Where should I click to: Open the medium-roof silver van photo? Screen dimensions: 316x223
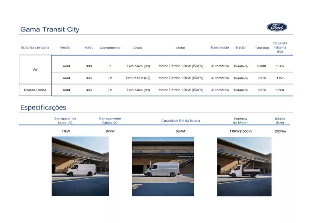pos(163,166)
